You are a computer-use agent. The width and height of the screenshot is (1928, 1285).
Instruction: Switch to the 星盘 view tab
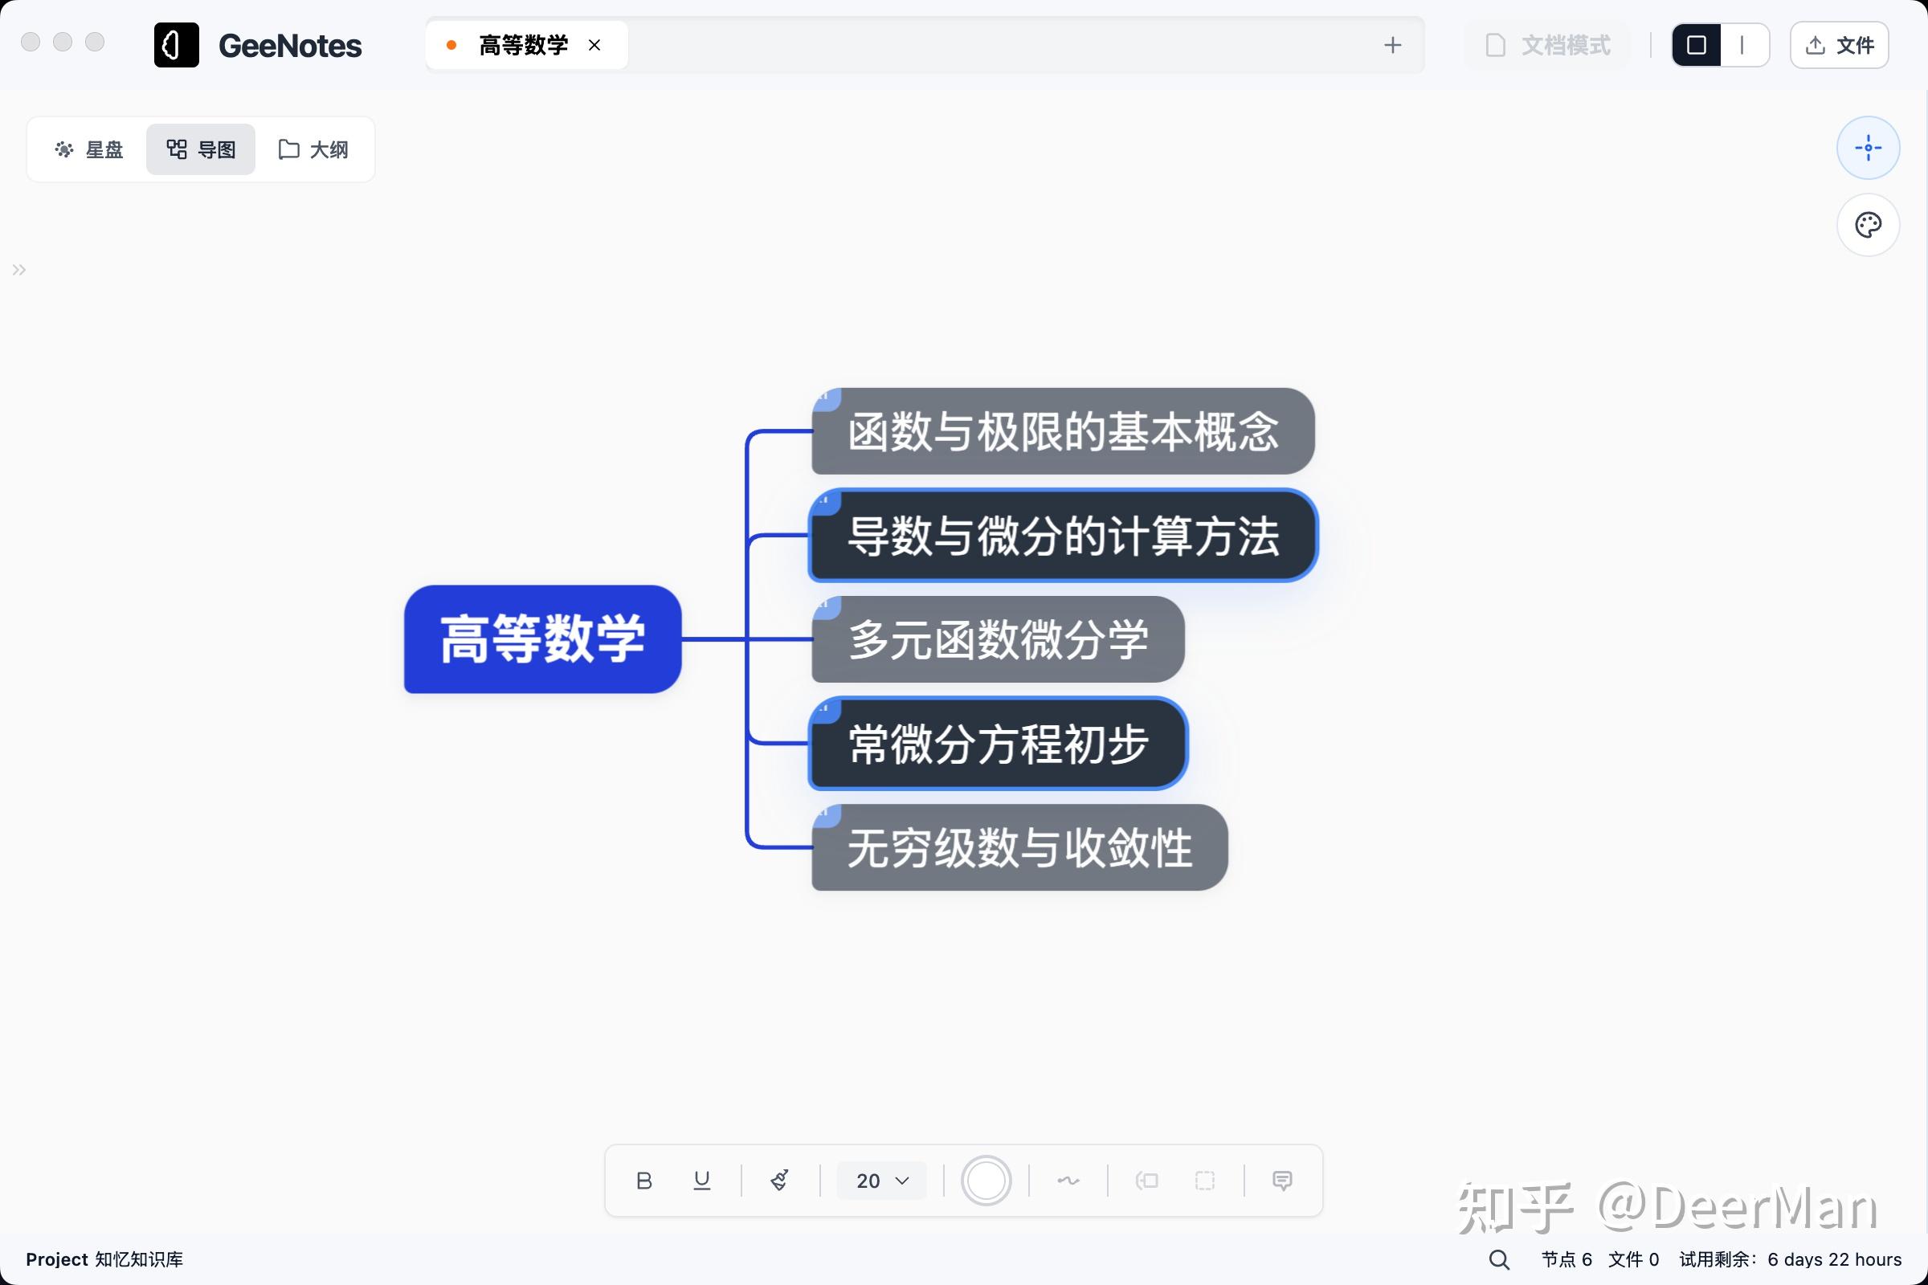[x=88, y=149]
